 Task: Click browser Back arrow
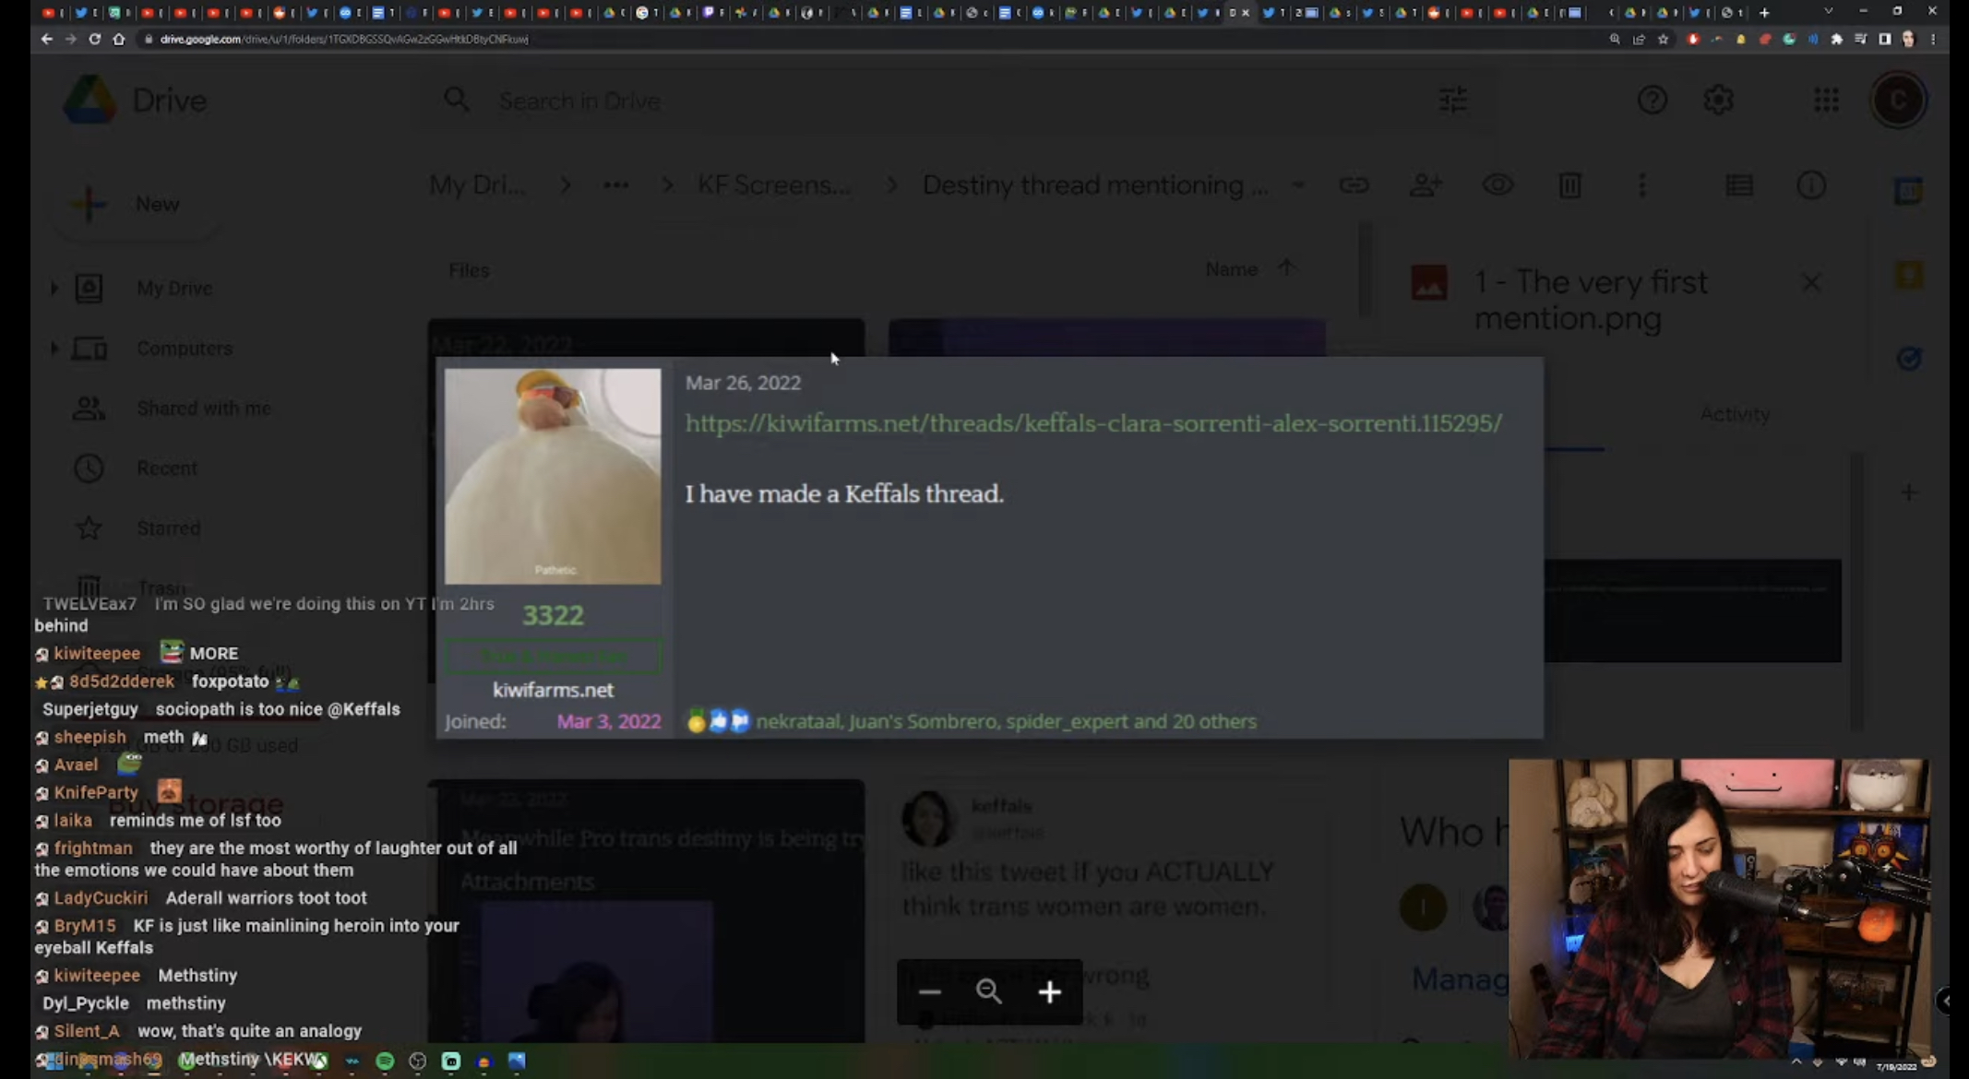46,39
